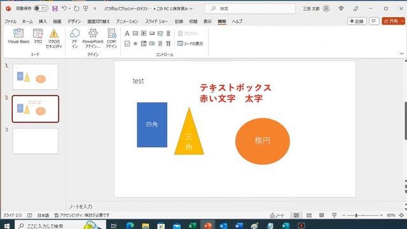Insert a Check Box control
The width and height of the screenshot is (407, 229).
pyautogui.click(x=127, y=44)
